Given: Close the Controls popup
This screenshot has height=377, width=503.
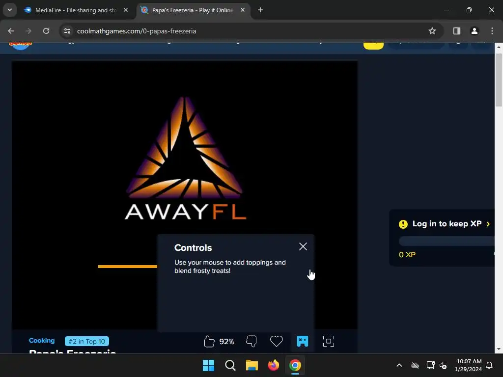Looking at the screenshot, I should (303, 246).
